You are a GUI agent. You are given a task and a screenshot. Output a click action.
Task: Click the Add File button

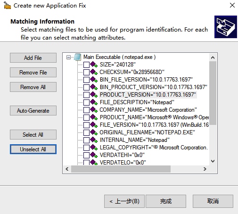(33, 58)
